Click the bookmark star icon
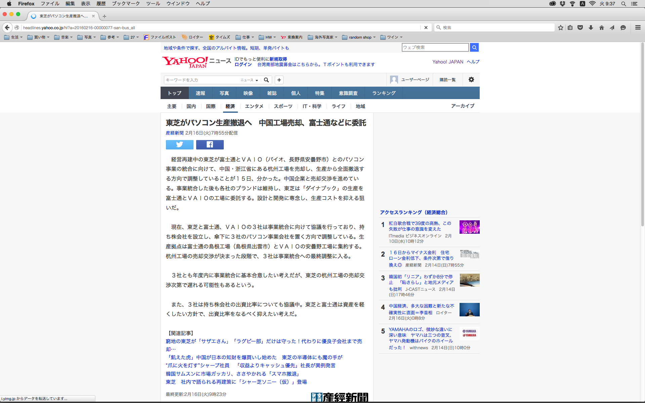Screen dimensions: 645x403 (x=560, y=28)
